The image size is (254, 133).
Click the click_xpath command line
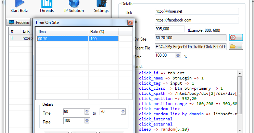click(x=188, y=94)
